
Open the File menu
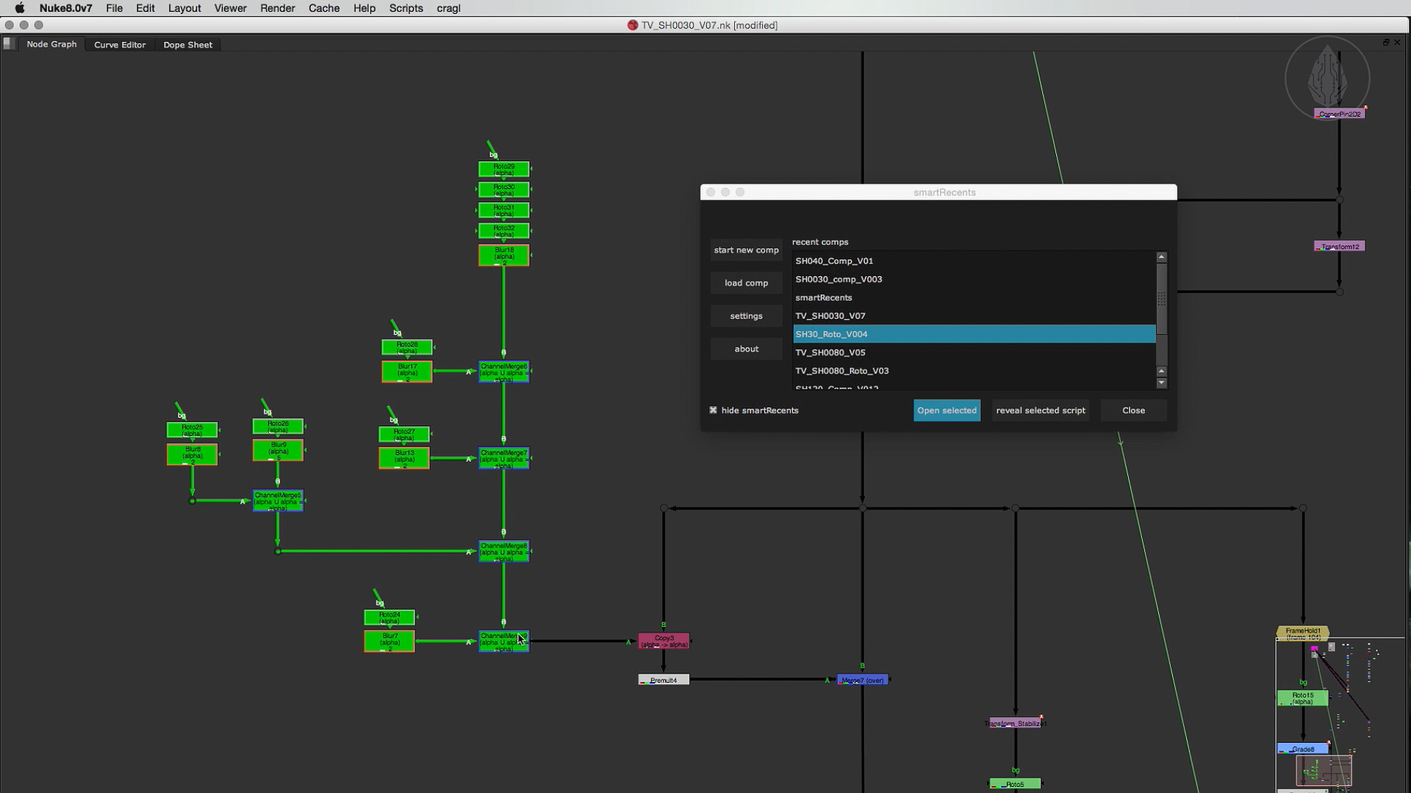click(x=114, y=8)
